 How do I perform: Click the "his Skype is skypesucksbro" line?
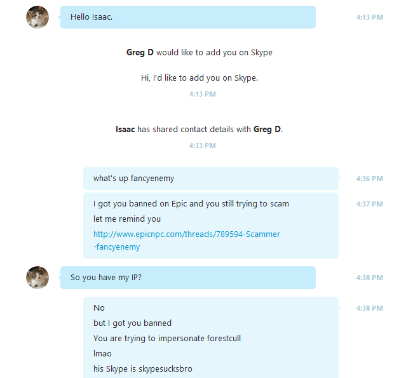coord(143,369)
